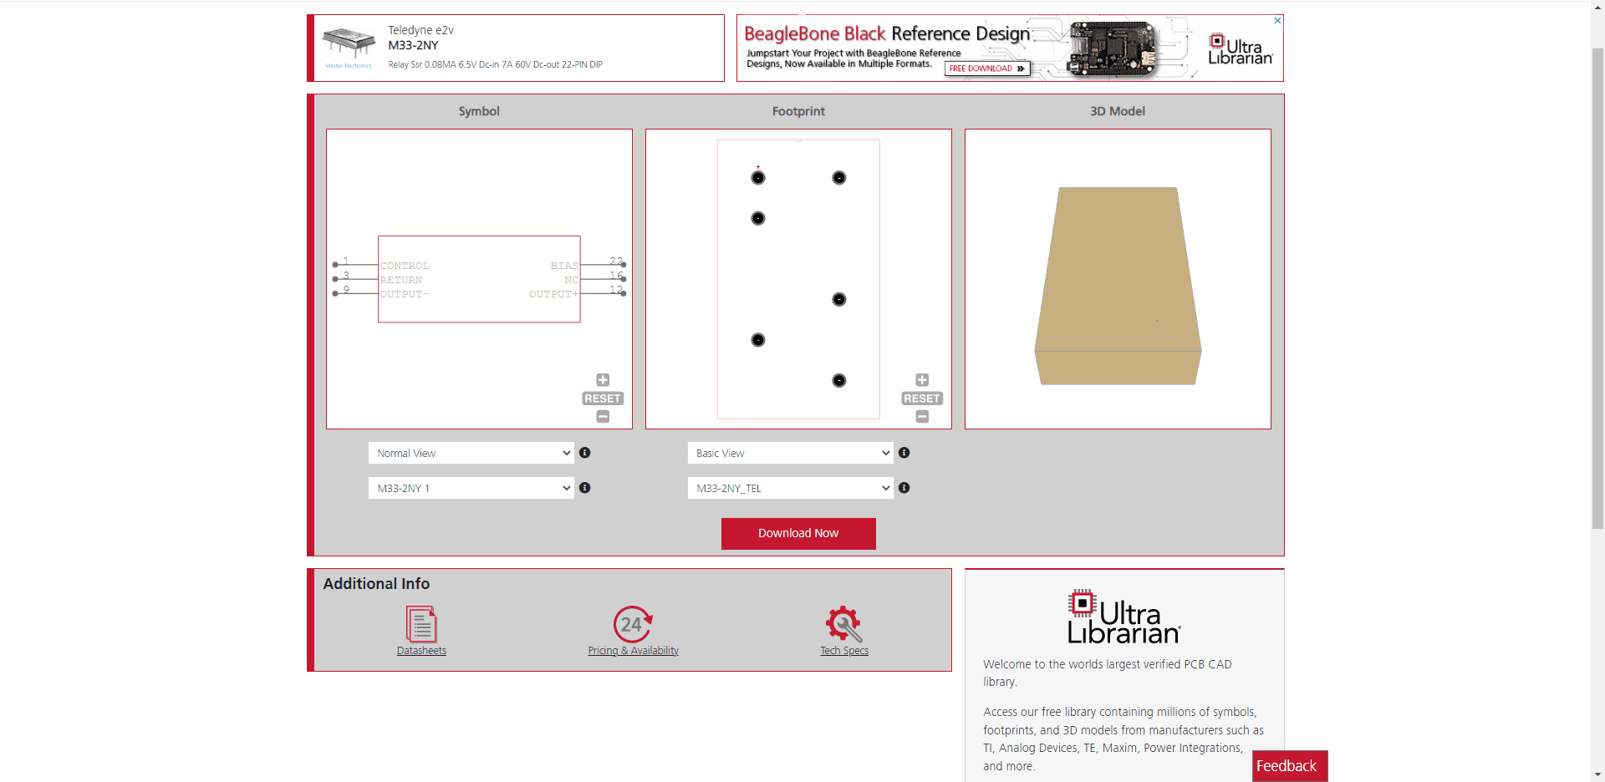Select the OUTPUT+ pin label in the symbol
Viewport: 1605px width, 782px height.
click(x=553, y=294)
